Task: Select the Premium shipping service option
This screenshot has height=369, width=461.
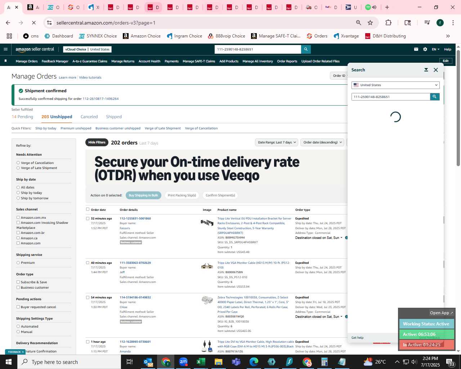Action: pos(18,263)
